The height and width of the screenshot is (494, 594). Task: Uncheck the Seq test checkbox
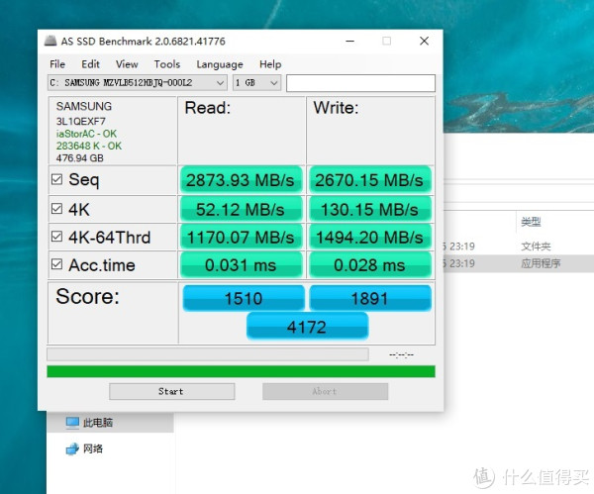[x=57, y=180]
